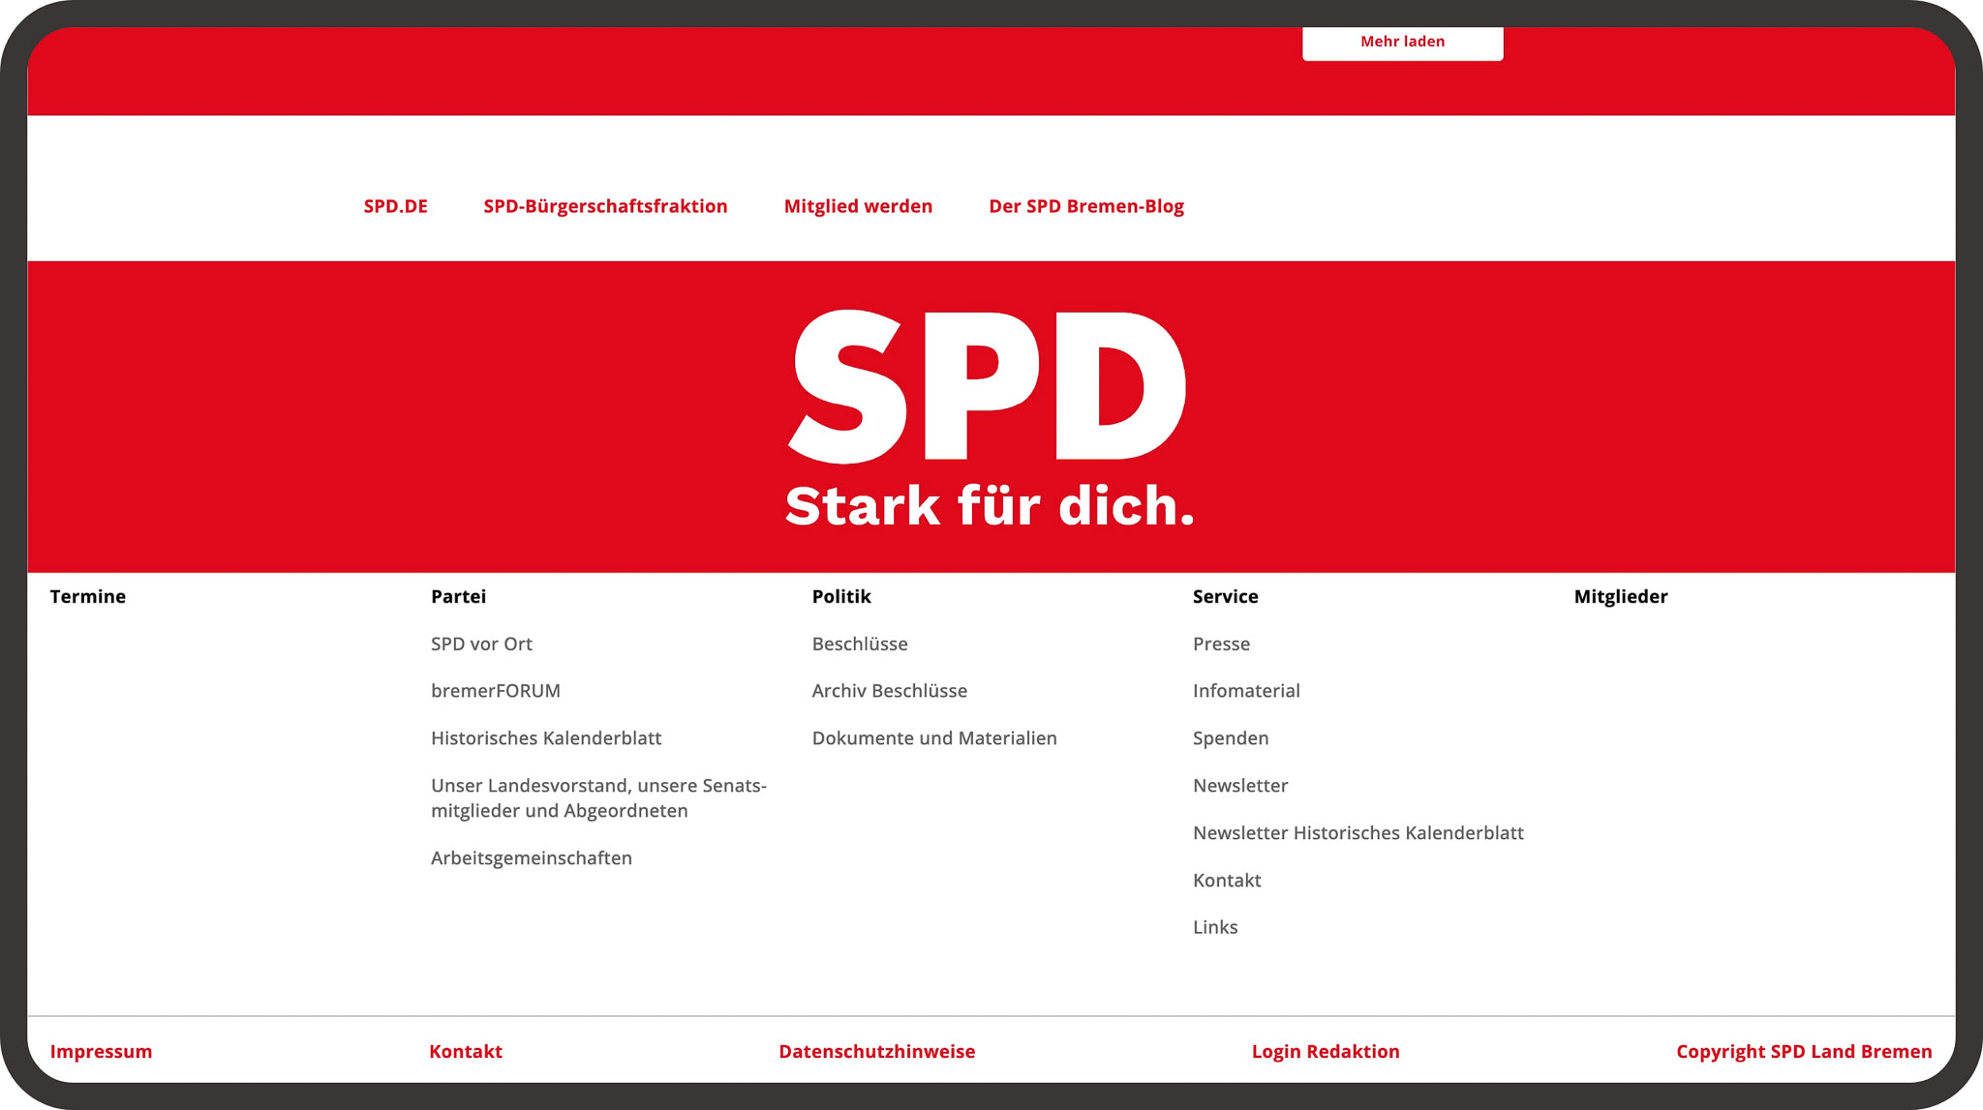Open bremerFORUM page
The width and height of the screenshot is (1983, 1110).
click(496, 691)
